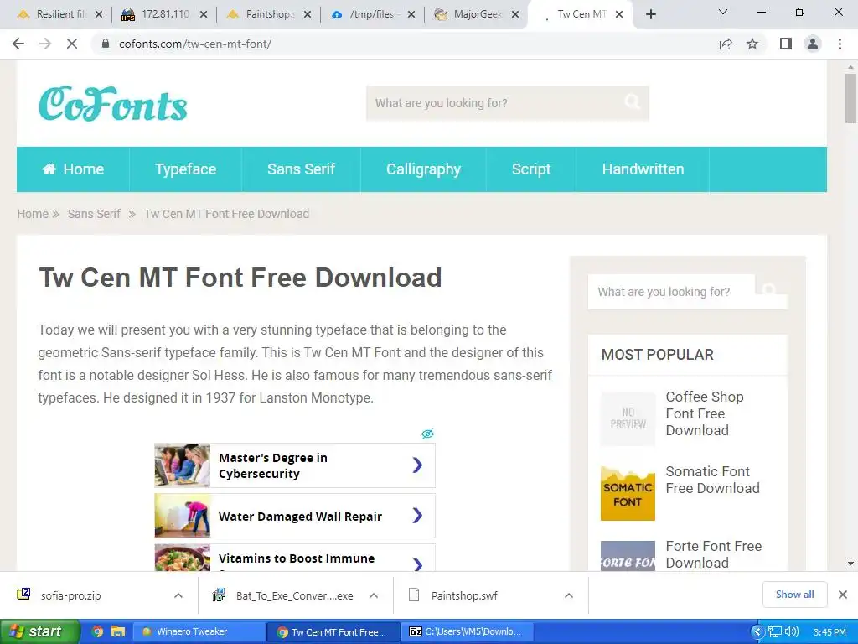Open the Home navigation item
The image size is (858, 644).
(x=74, y=169)
